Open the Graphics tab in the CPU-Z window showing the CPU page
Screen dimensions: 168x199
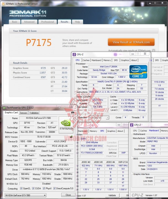(125, 60)
